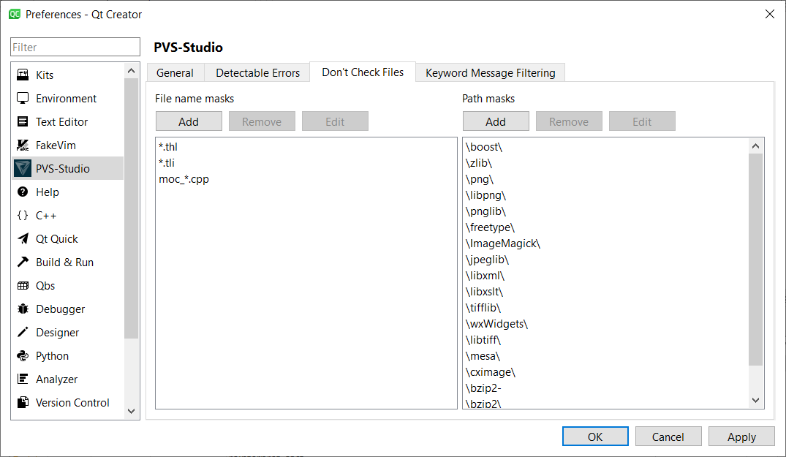Click the Python category icon

[x=23, y=356]
